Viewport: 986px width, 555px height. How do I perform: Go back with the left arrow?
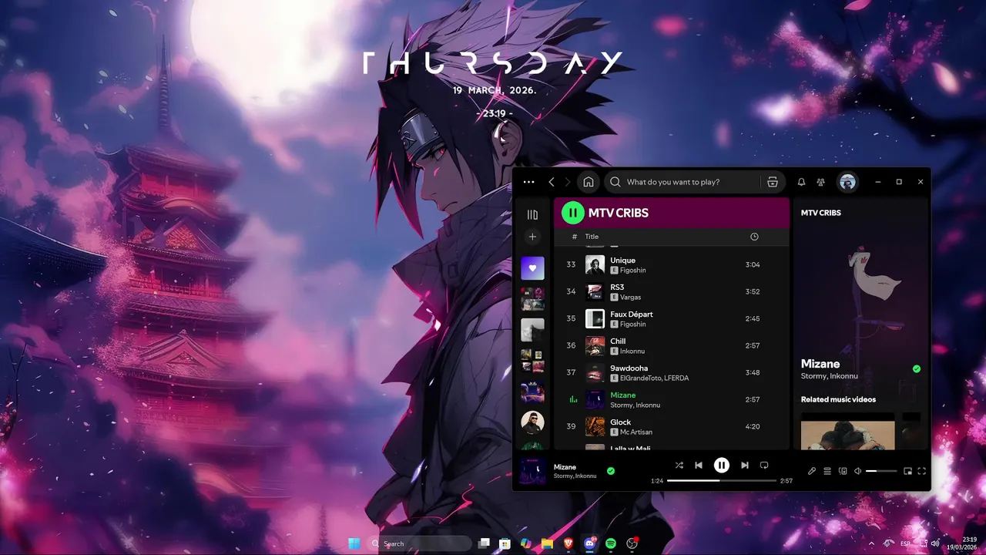click(x=552, y=182)
